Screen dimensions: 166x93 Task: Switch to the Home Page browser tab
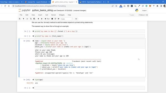pyautogui.click(x=10, y=2)
